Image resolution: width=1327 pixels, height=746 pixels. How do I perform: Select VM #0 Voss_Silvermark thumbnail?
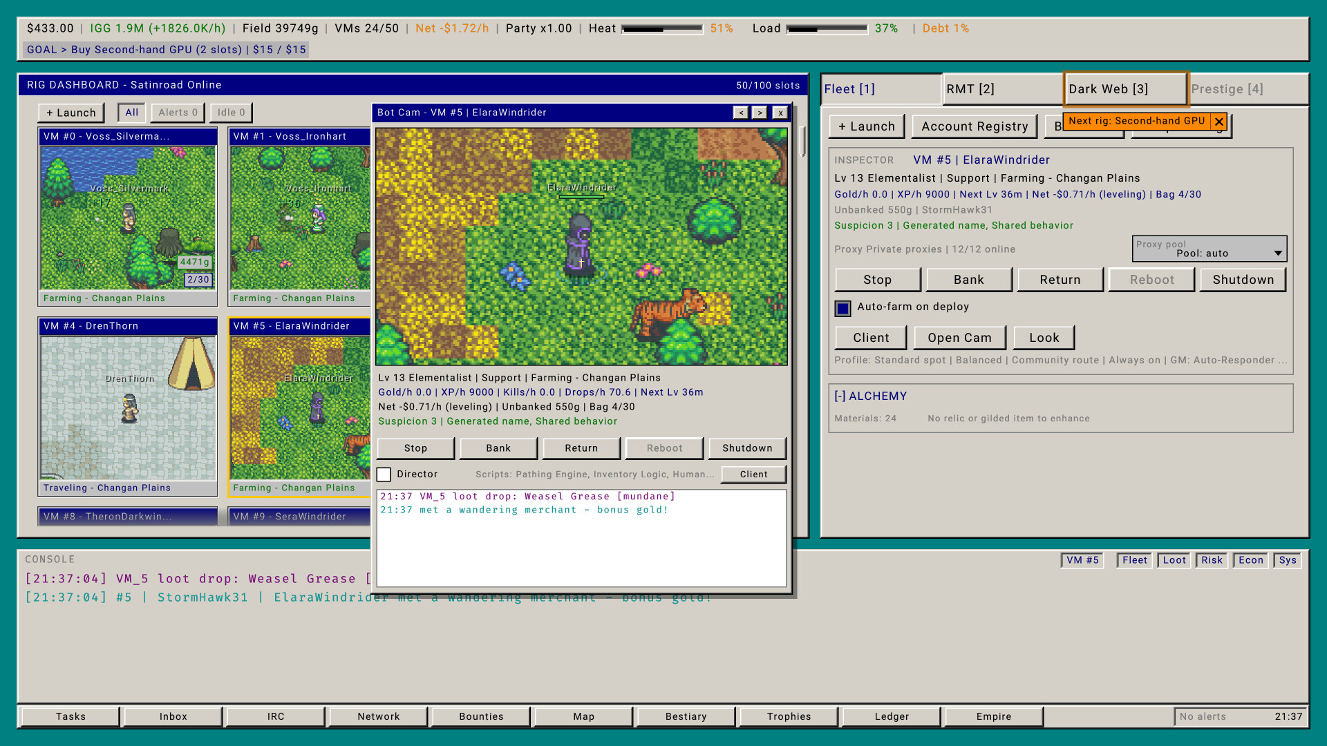128,216
